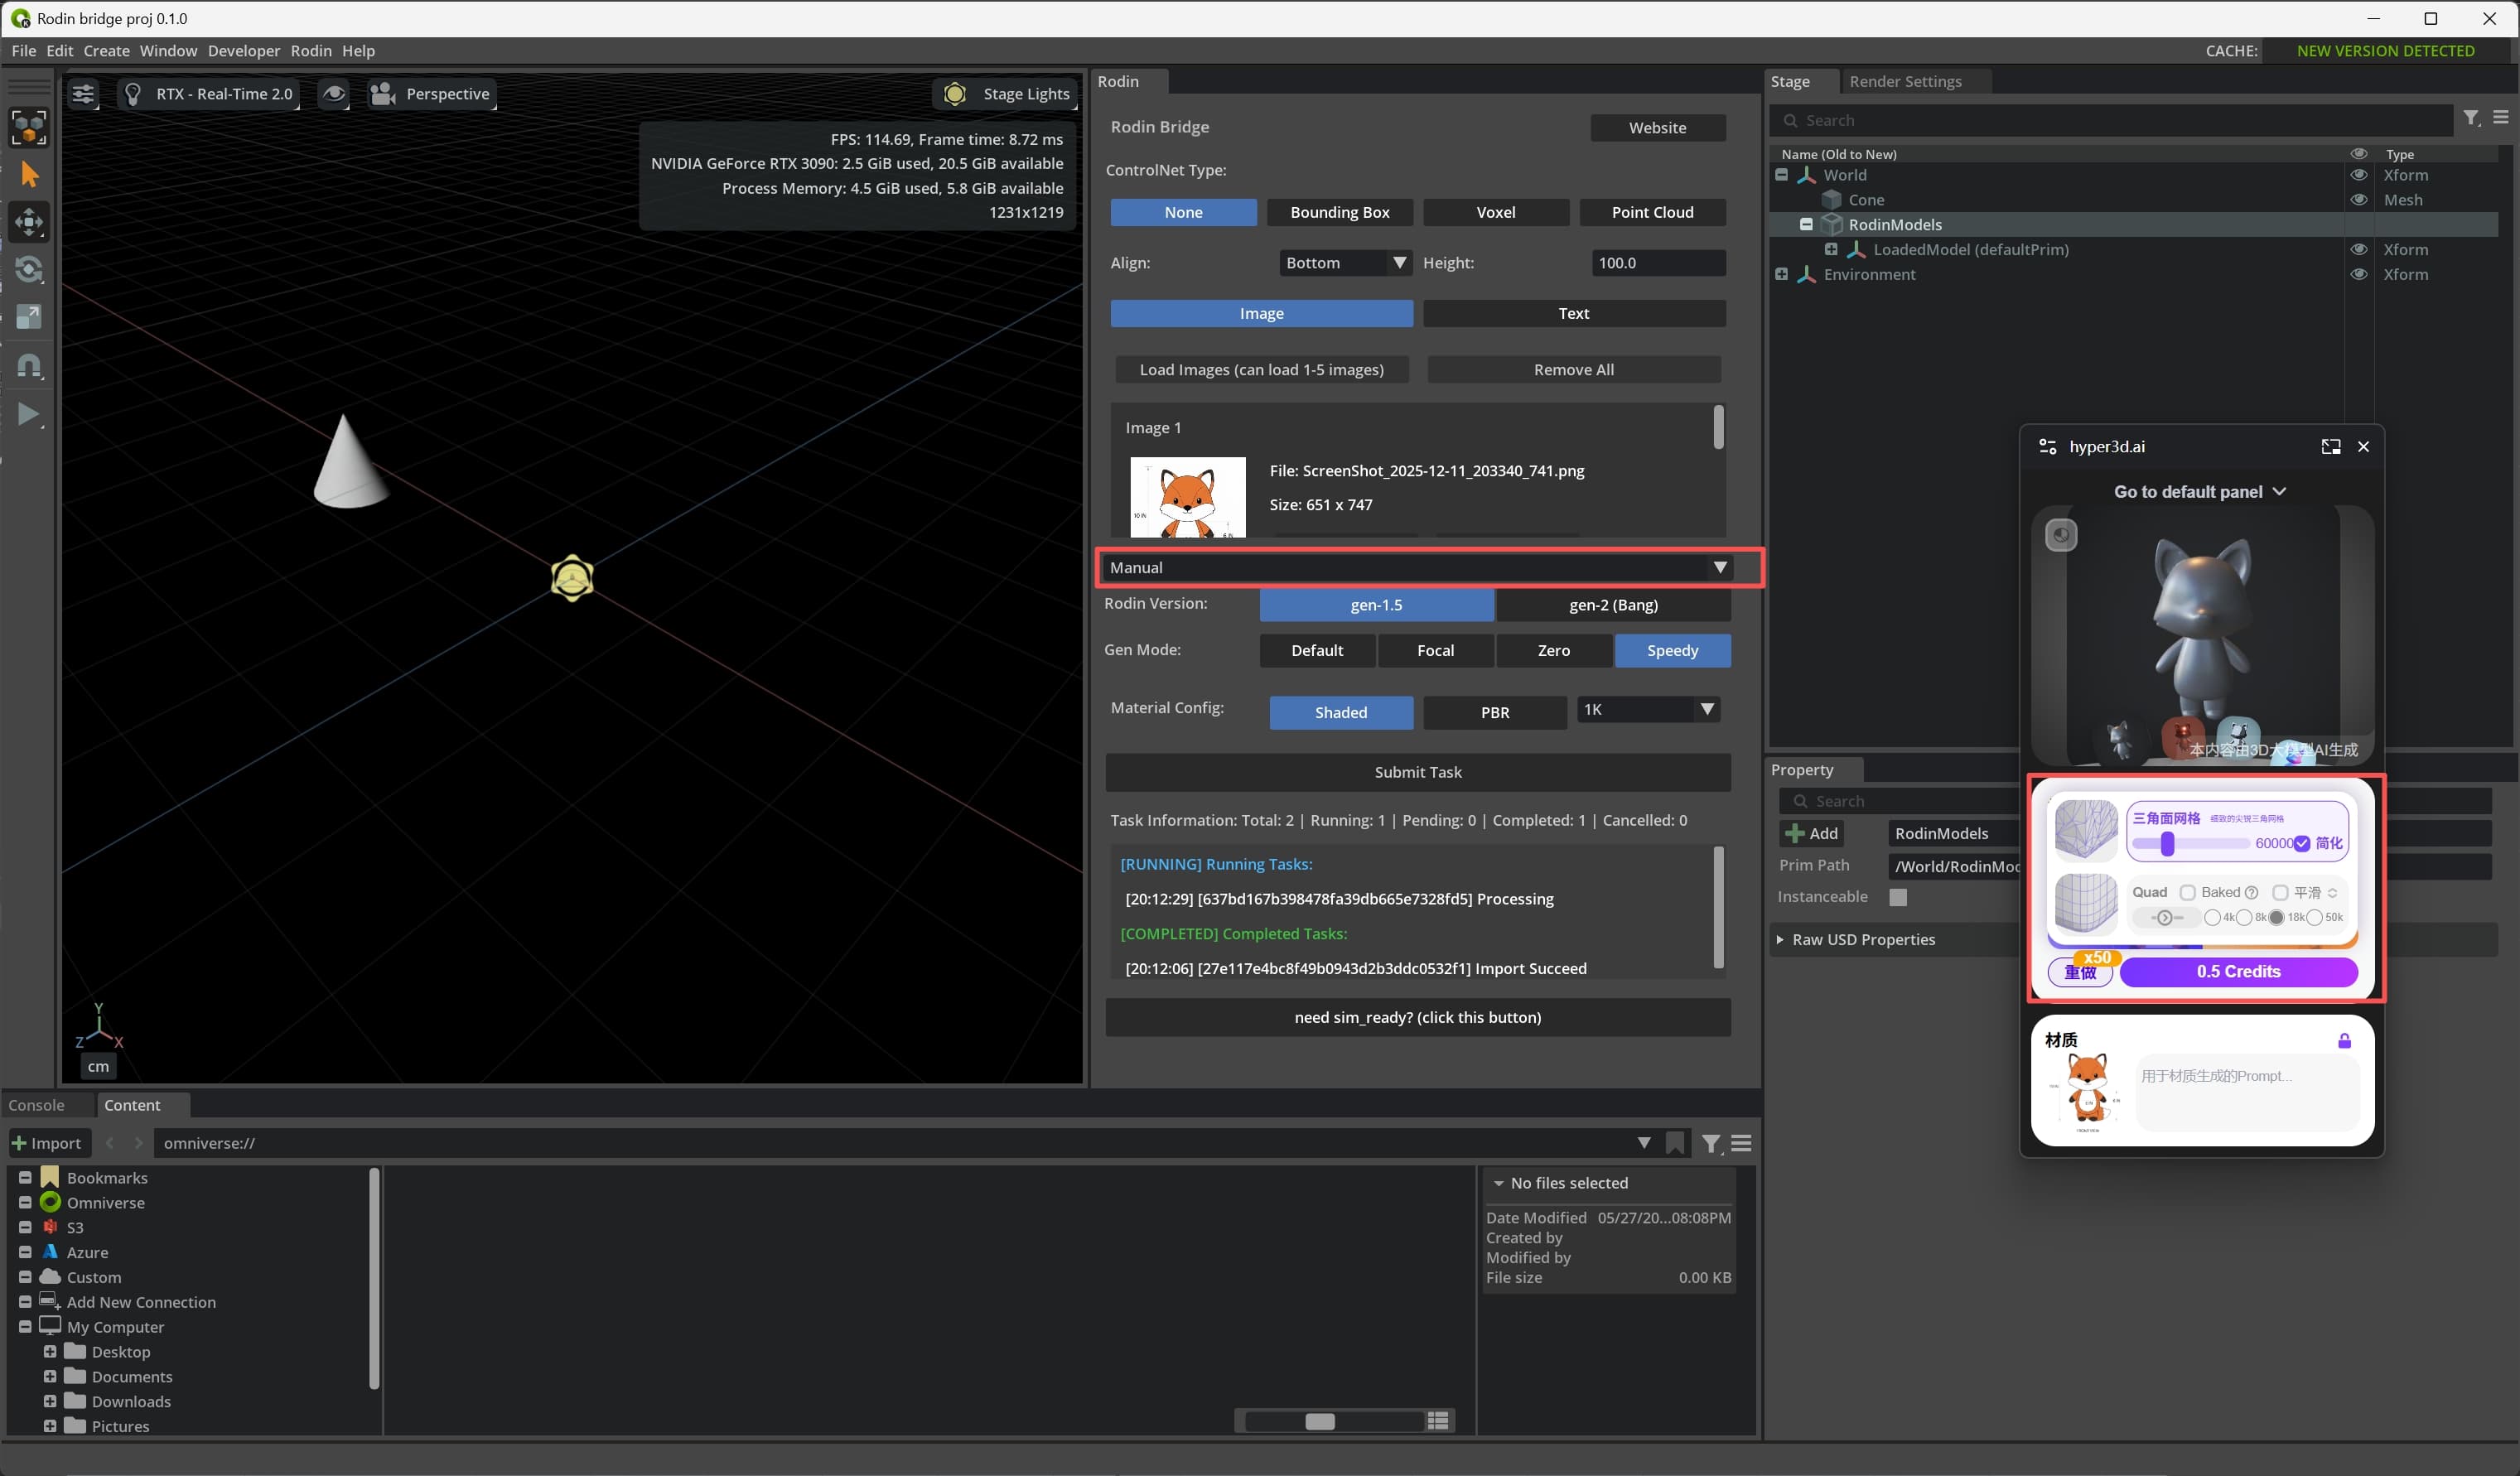The image size is (2520, 1476).
Task: Click the purple lock icon in 材质
Action: coord(2344,1041)
